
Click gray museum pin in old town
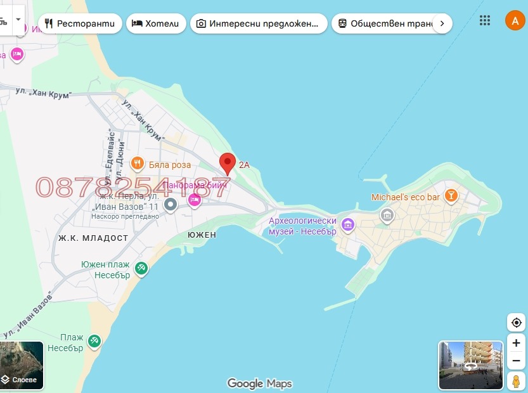387,215
